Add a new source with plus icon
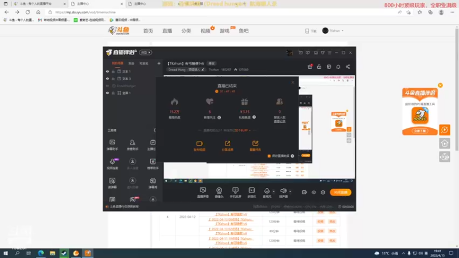 pyautogui.click(x=159, y=63)
